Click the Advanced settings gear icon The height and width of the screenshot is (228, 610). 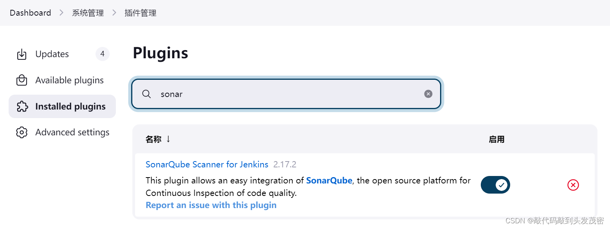tap(22, 133)
